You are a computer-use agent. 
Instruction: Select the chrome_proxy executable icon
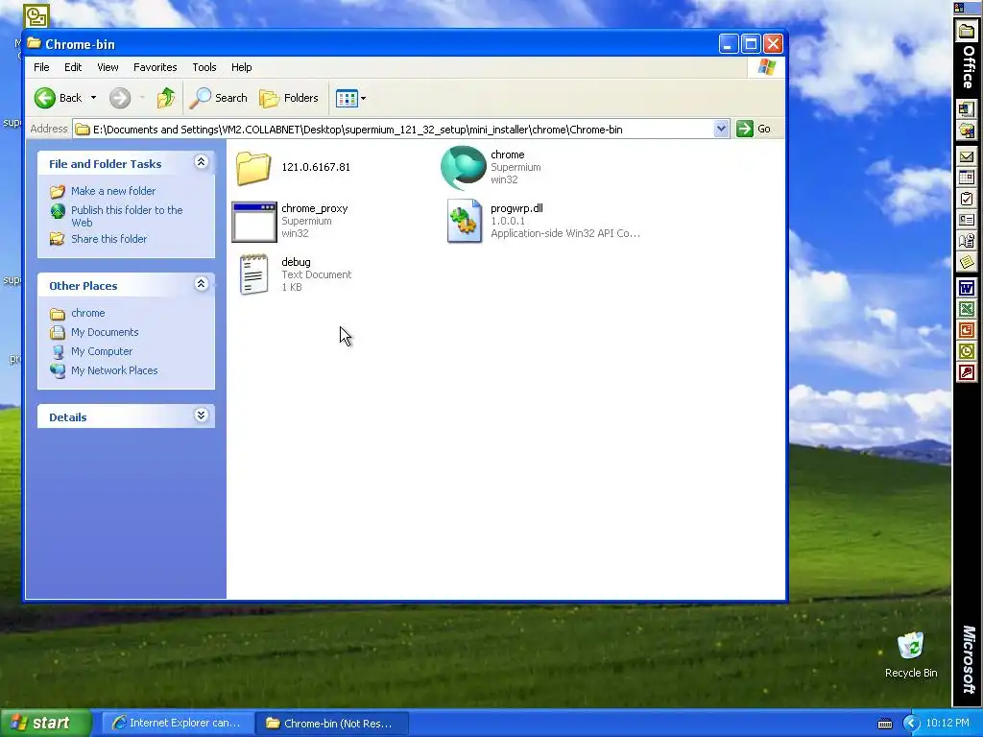coord(253,222)
